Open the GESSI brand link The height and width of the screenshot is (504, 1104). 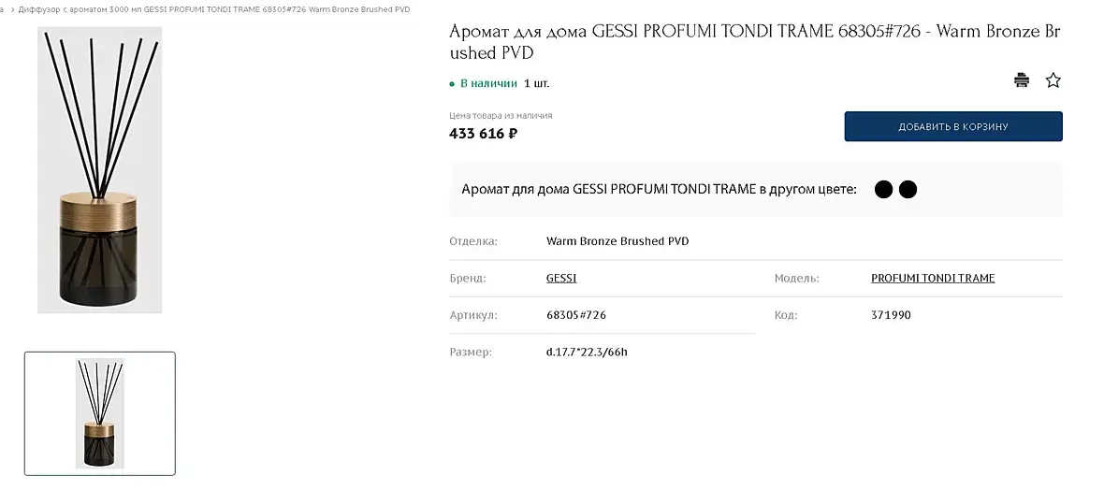pos(561,279)
